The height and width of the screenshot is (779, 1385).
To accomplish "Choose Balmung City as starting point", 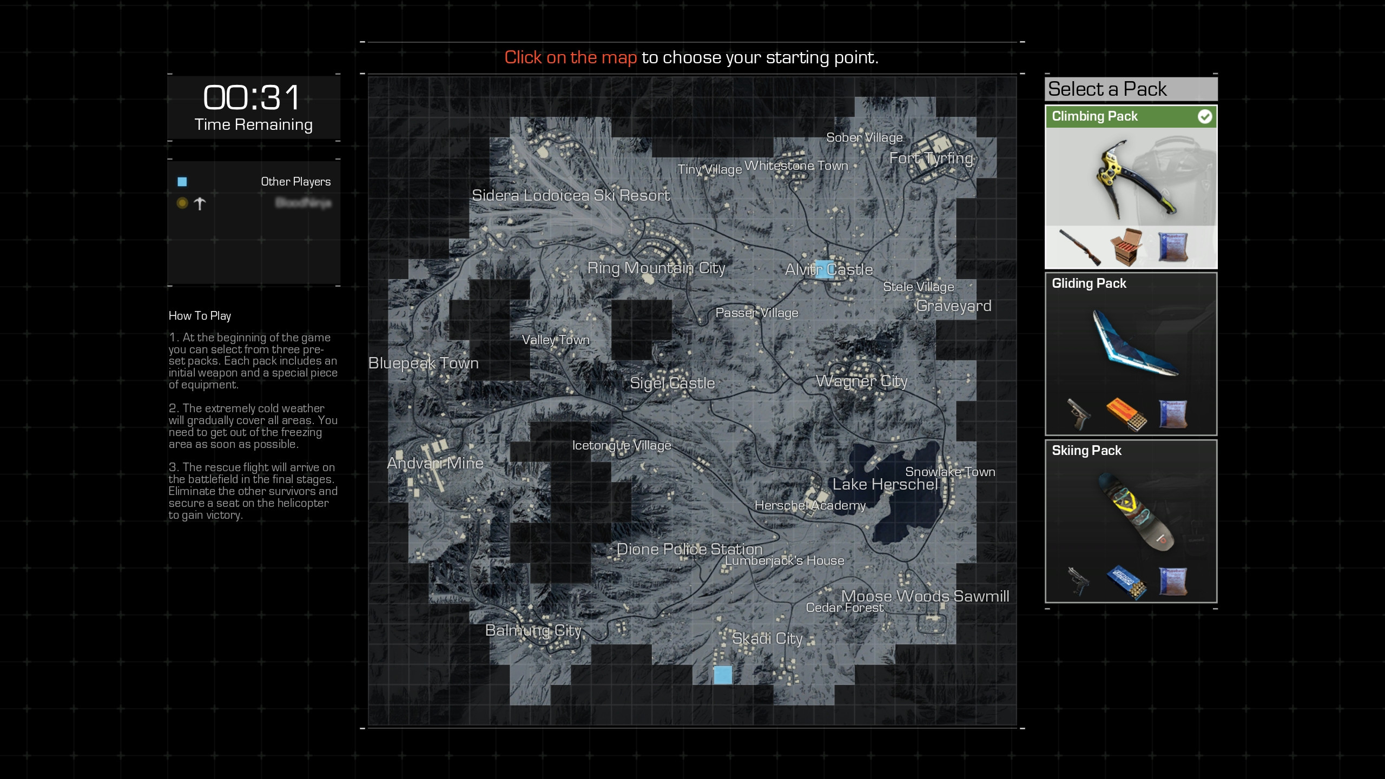I will pos(533,631).
